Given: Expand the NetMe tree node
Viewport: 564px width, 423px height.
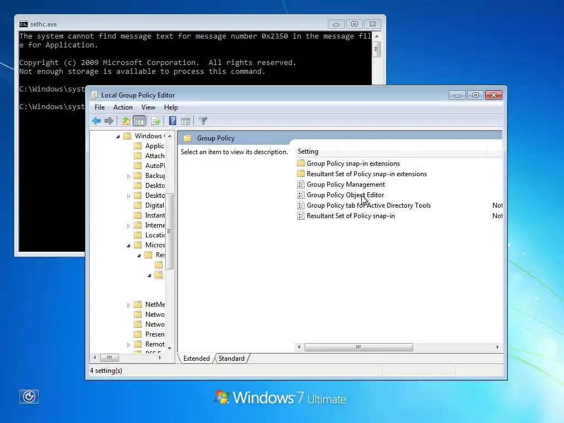Looking at the screenshot, I should pyautogui.click(x=128, y=305).
